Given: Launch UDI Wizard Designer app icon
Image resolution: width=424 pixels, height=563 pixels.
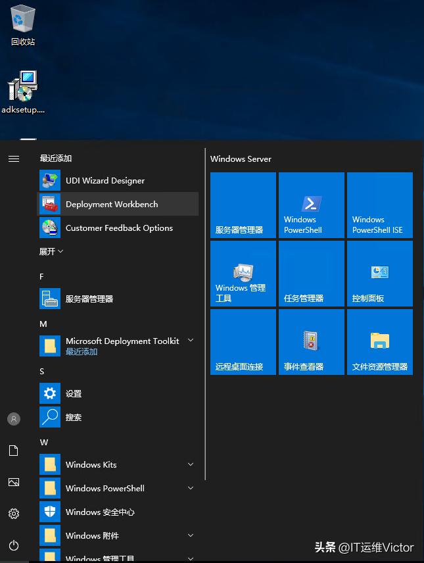Looking at the screenshot, I should (50, 180).
